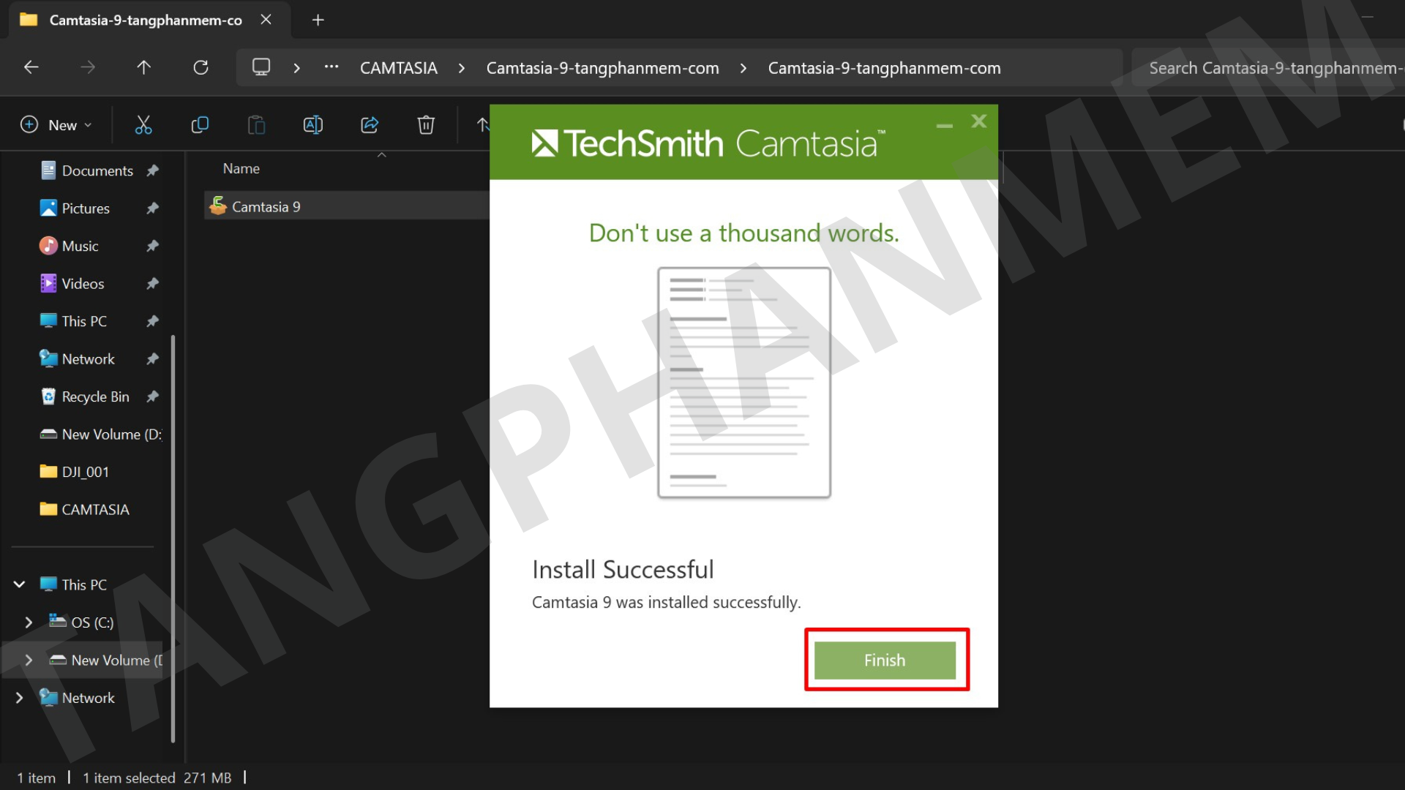Rename the selected file
Screen dimensions: 1405x790
pyautogui.click(x=313, y=125)
